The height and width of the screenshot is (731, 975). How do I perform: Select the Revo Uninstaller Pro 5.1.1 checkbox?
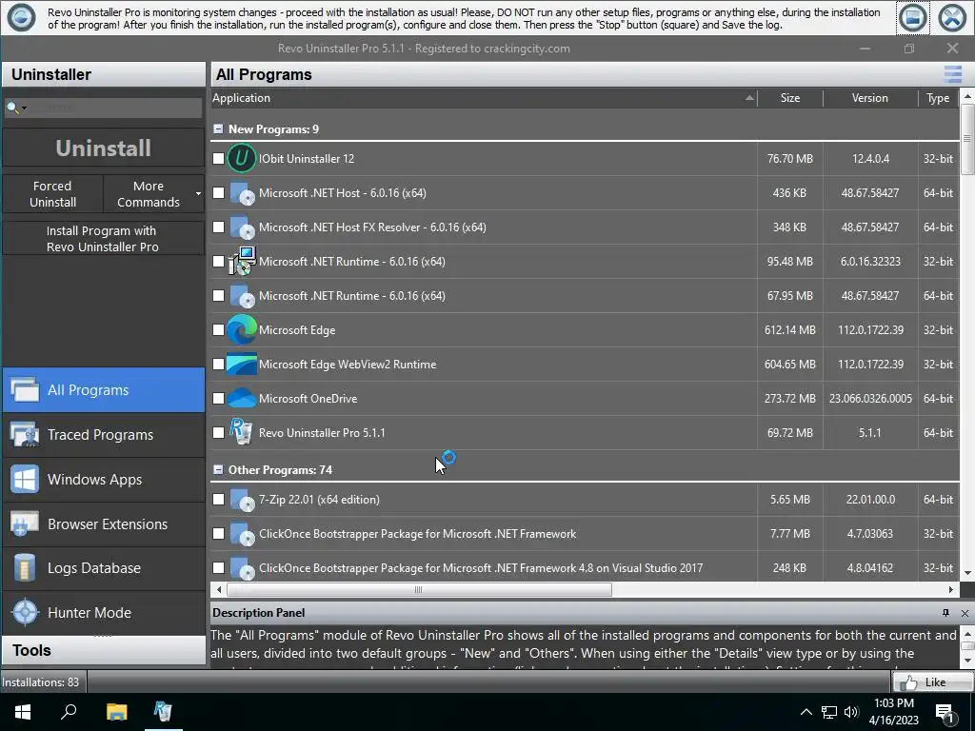218,433
